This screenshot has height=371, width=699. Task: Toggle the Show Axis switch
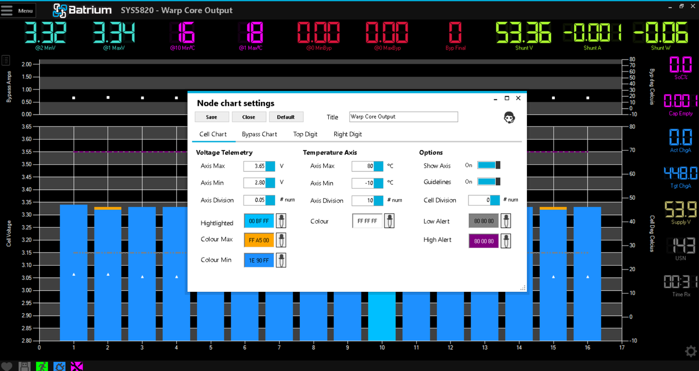(x=489, y=165)
